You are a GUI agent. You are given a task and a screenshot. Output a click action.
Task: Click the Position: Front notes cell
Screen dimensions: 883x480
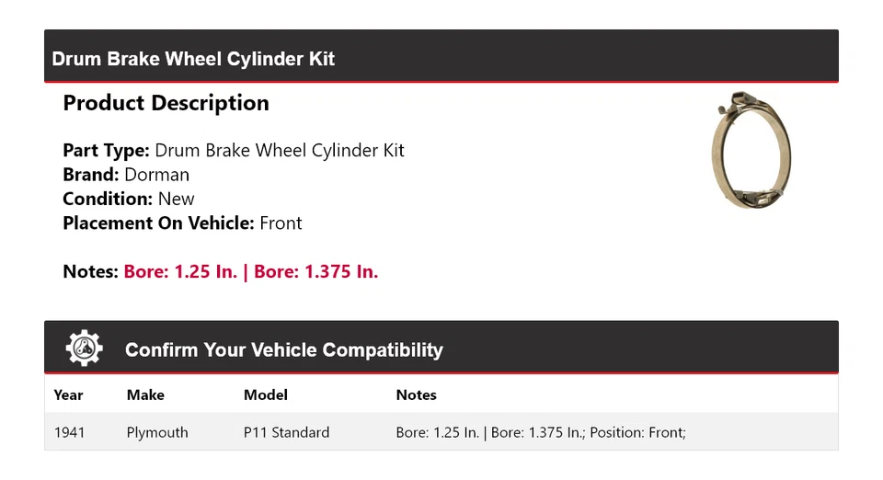click(x=541, y=432)
